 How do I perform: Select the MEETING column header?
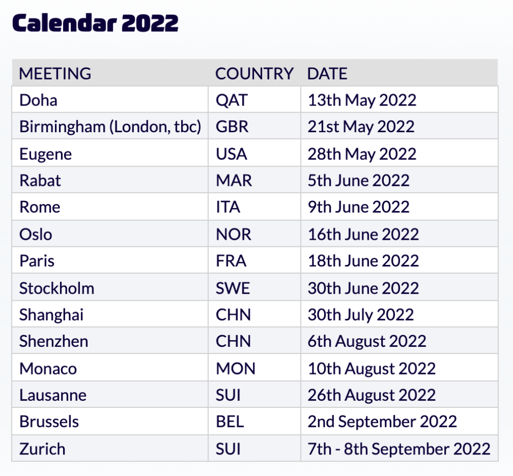point(55,74)
